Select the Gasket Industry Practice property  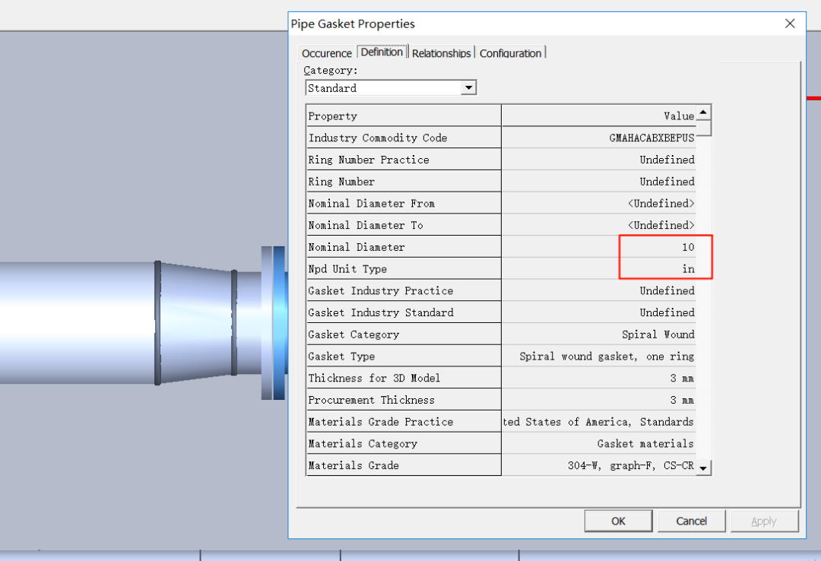coord(404,290)
